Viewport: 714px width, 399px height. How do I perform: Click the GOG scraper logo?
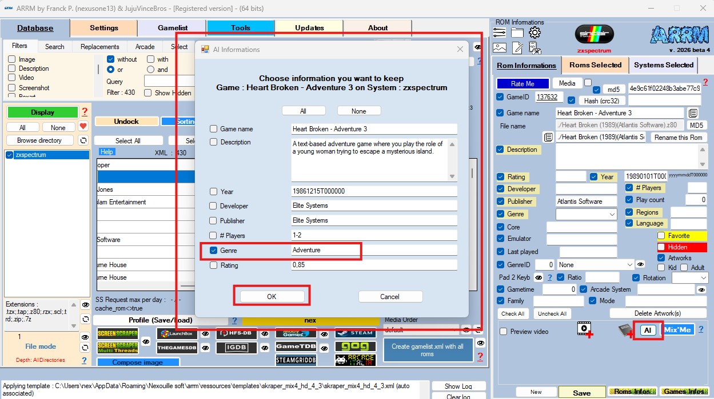pos(355,346)
